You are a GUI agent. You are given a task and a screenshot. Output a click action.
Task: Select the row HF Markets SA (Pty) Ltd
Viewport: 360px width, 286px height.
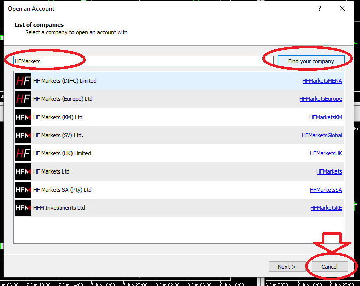179,190
